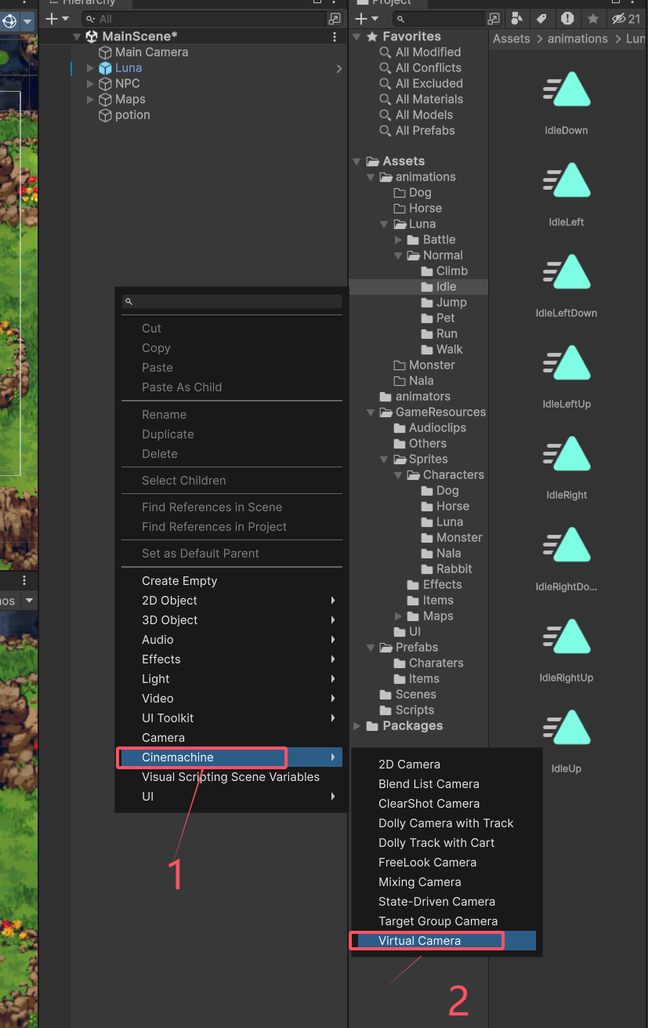Open the 3D Object submenu
Viewport: 648px width, 1028px height.
pyautogui.click(x=232, y=620)
